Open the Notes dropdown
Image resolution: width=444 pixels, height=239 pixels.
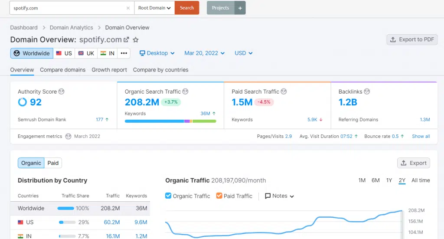click(280, 196)
